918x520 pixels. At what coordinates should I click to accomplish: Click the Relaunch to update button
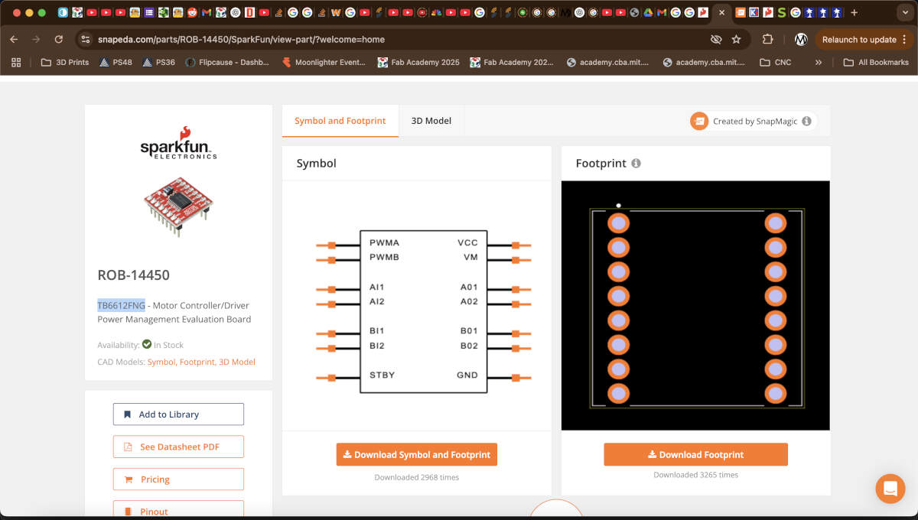coord(859,39)
